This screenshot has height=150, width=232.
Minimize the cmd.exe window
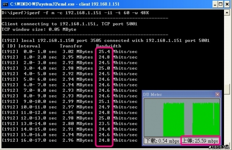coord(215,4)
